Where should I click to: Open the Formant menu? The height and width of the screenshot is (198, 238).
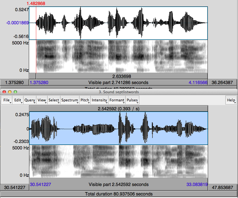pos(117,100)
